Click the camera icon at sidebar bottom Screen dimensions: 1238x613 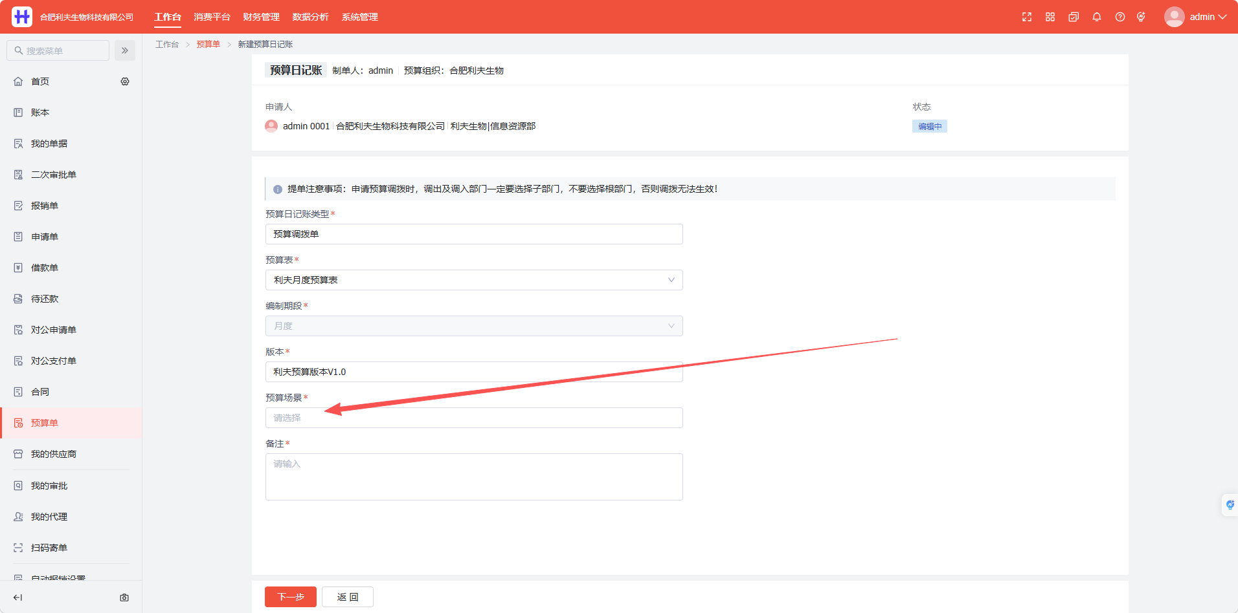tap(124, 597)
